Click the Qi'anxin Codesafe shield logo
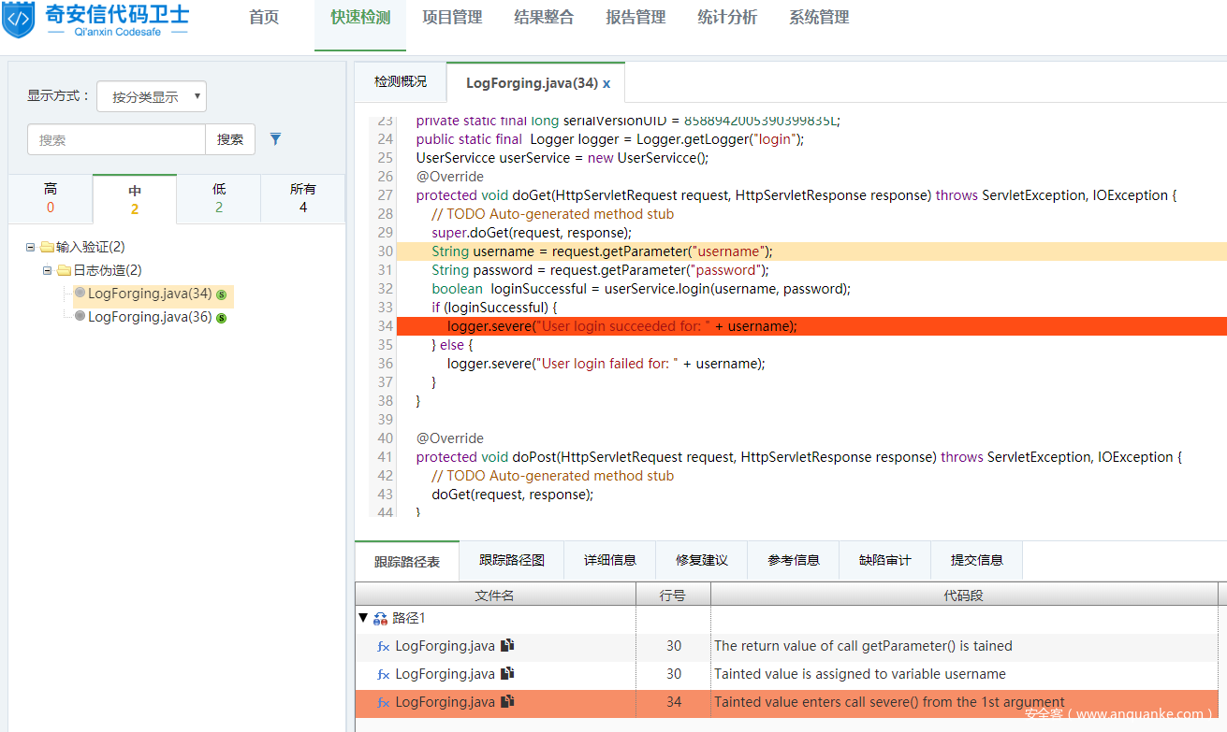 pos(18,20)
